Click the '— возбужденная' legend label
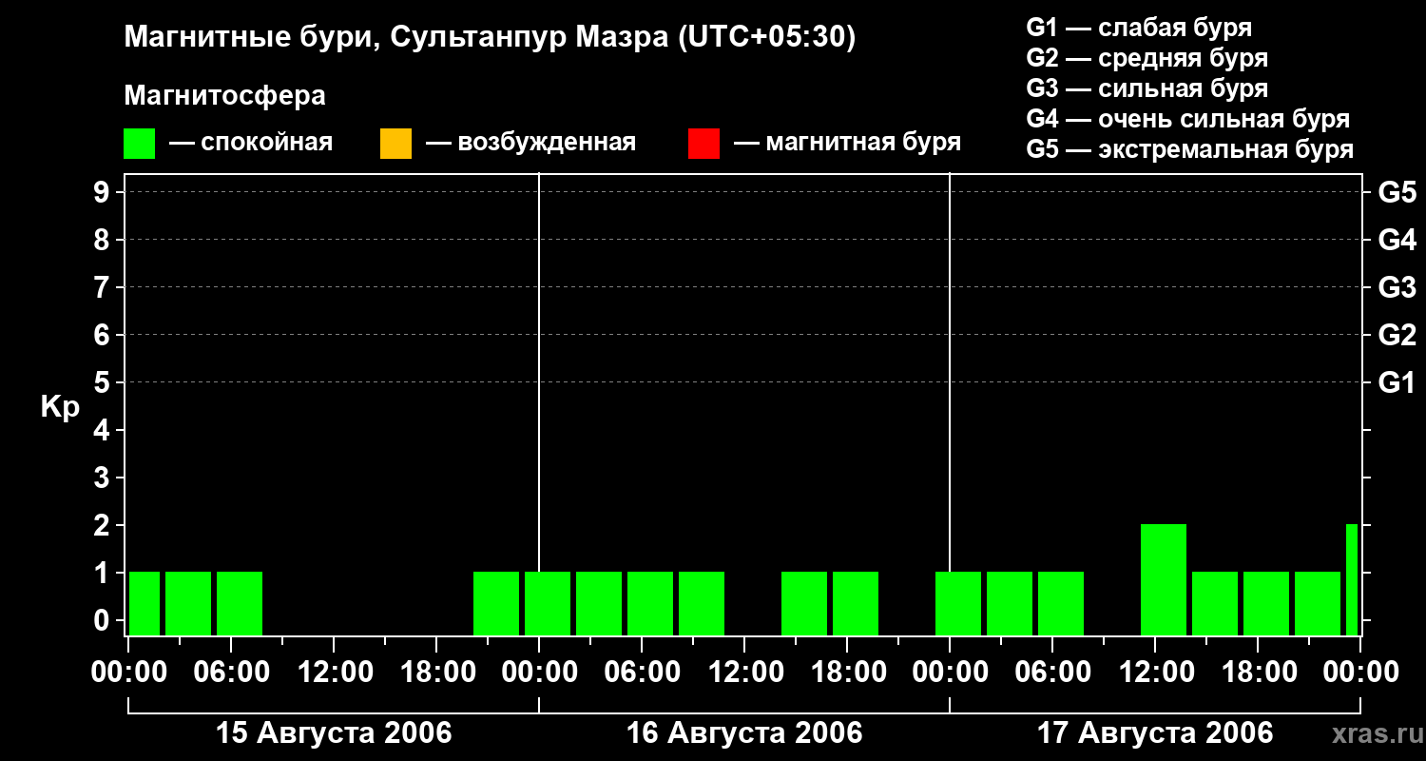1426x761 pixels. [x=530, y=143]
